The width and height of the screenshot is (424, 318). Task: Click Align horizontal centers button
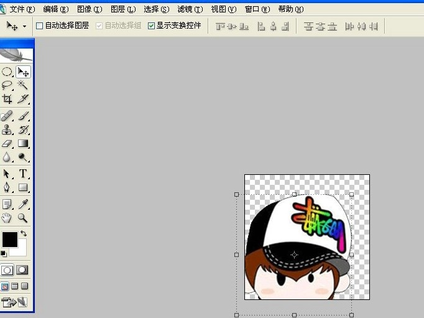click(x=274, y=27)
